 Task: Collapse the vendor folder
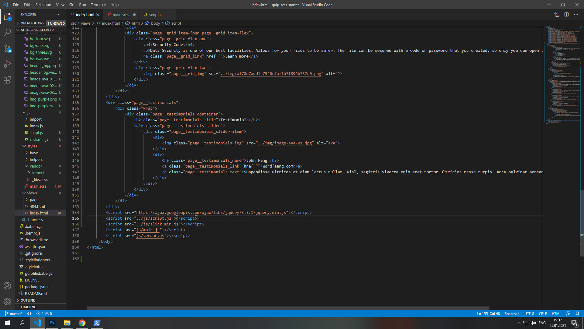[40, 166]
